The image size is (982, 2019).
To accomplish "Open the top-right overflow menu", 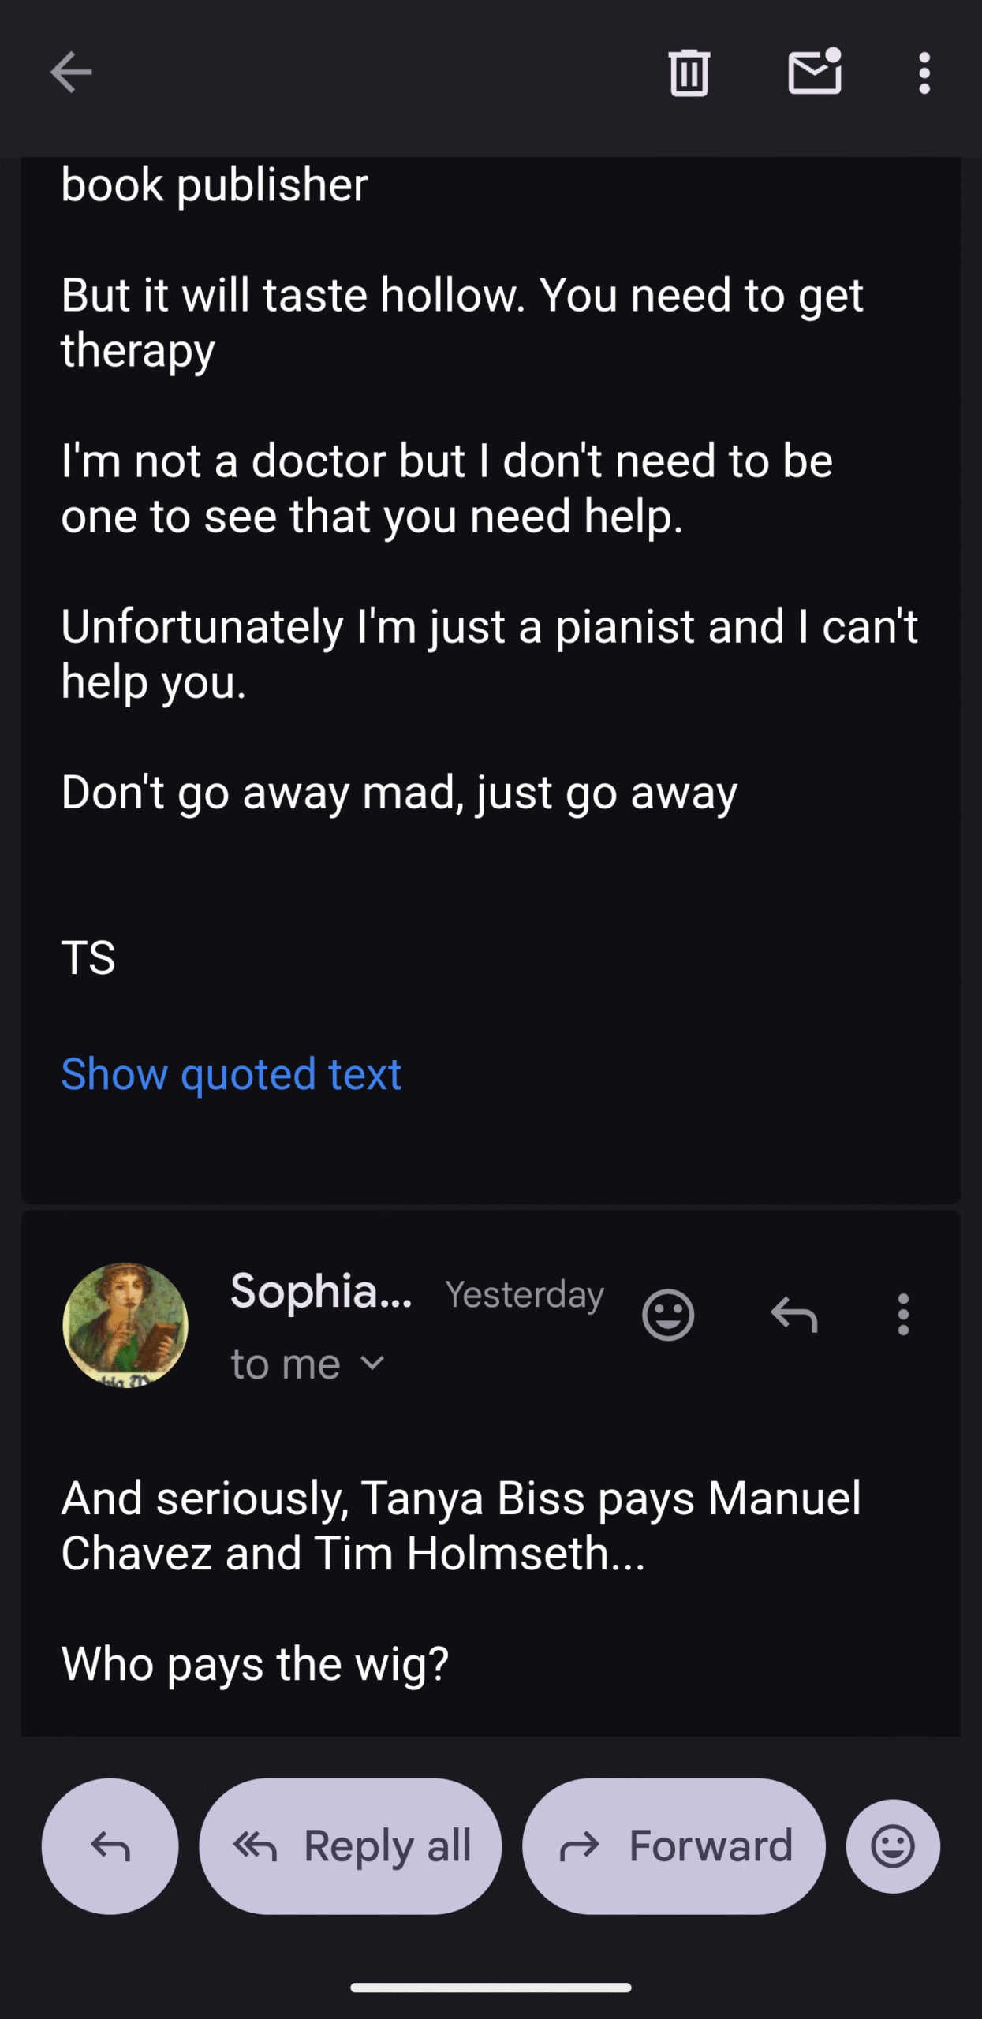I will (x=924, y=73).
